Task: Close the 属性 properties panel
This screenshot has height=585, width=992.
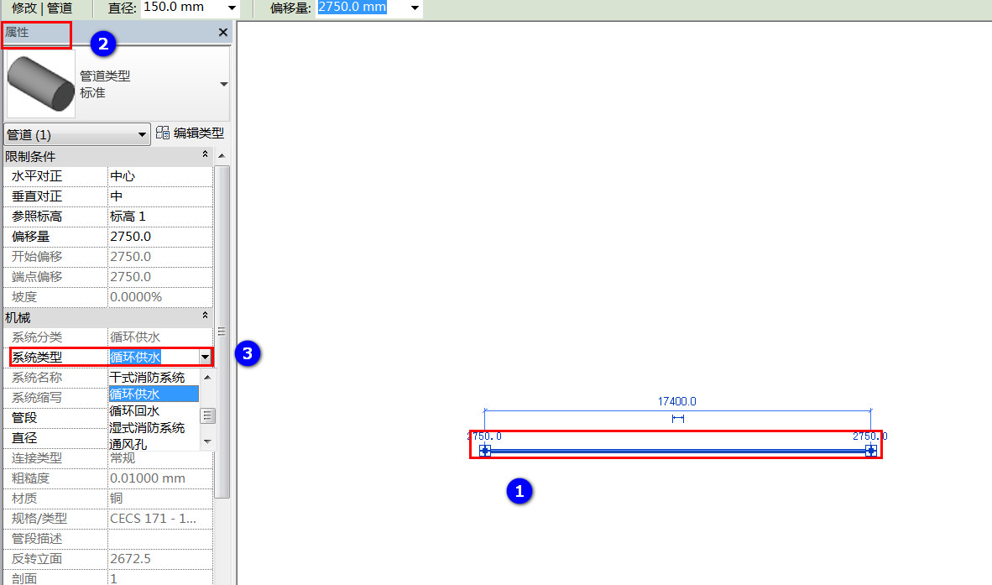Action: click(222, 32)
